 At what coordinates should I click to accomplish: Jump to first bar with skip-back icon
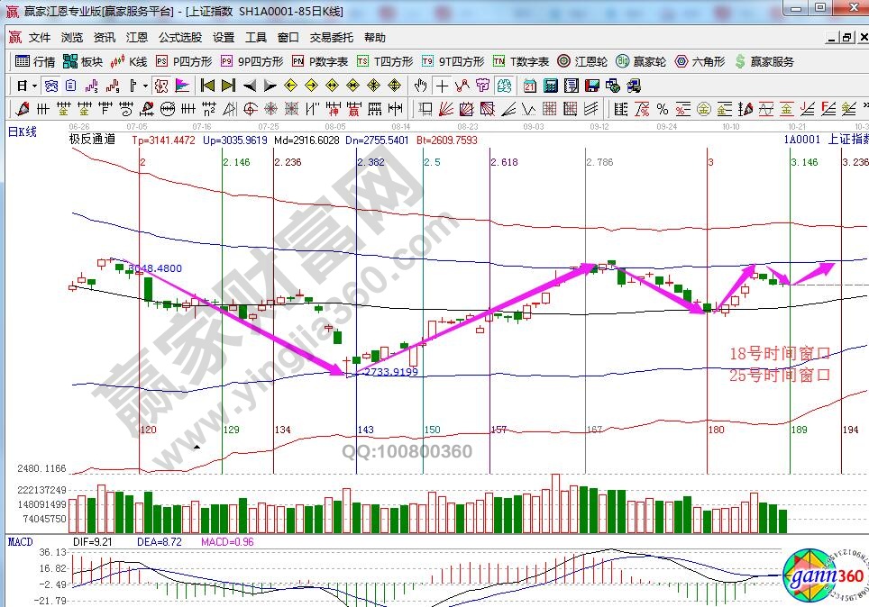click(207, 86)
